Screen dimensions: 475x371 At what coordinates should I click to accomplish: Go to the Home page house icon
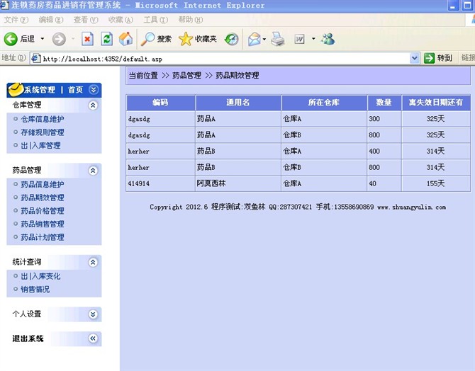click(125, 39)
